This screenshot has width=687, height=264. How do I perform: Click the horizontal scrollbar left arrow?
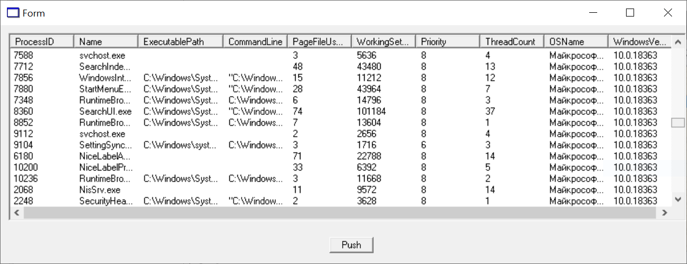click(x=16, y=213)
